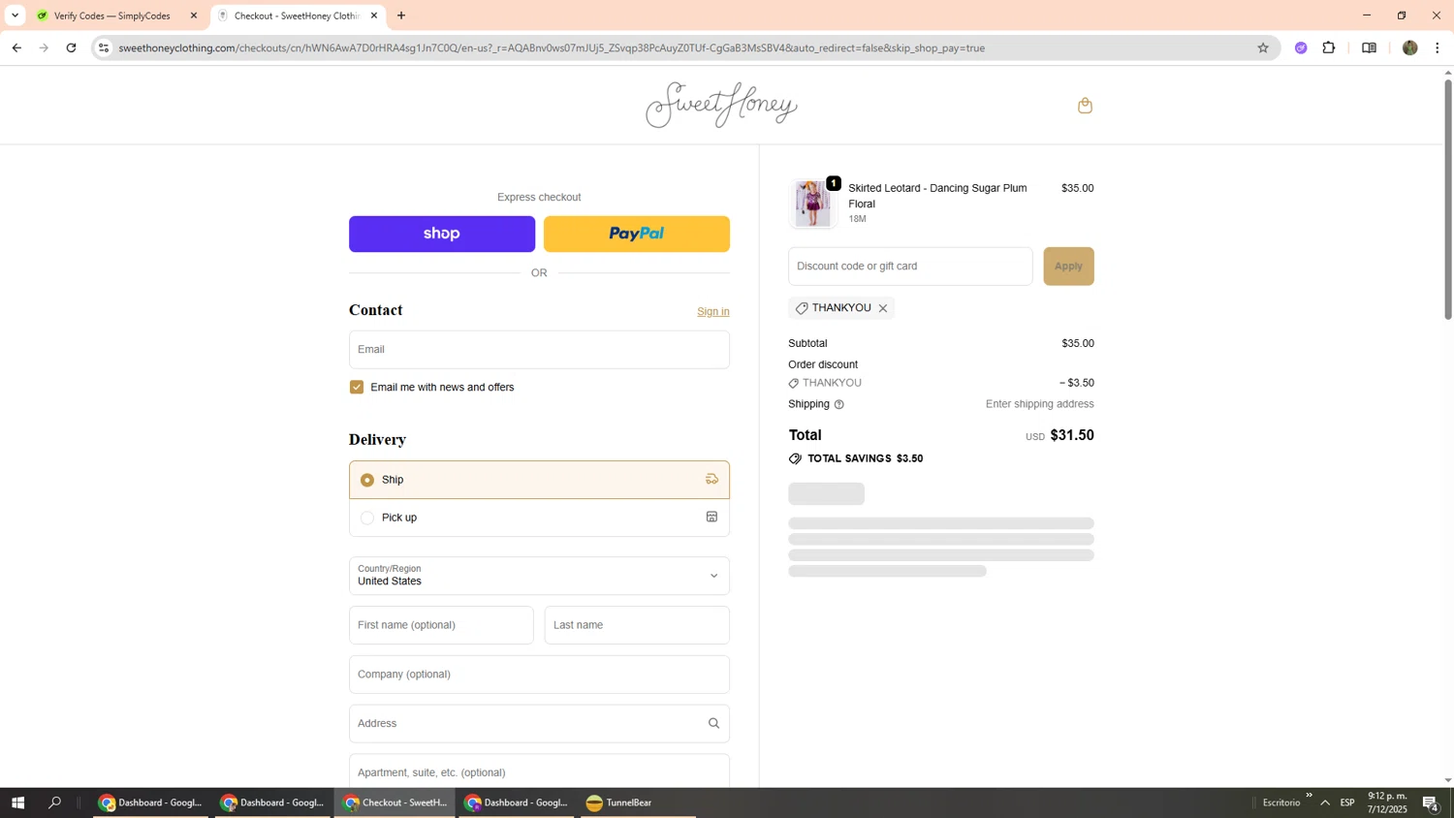The height and width of the screenshot is (818, 1454).
Task: Reload the checkout page
Action: 71,47
